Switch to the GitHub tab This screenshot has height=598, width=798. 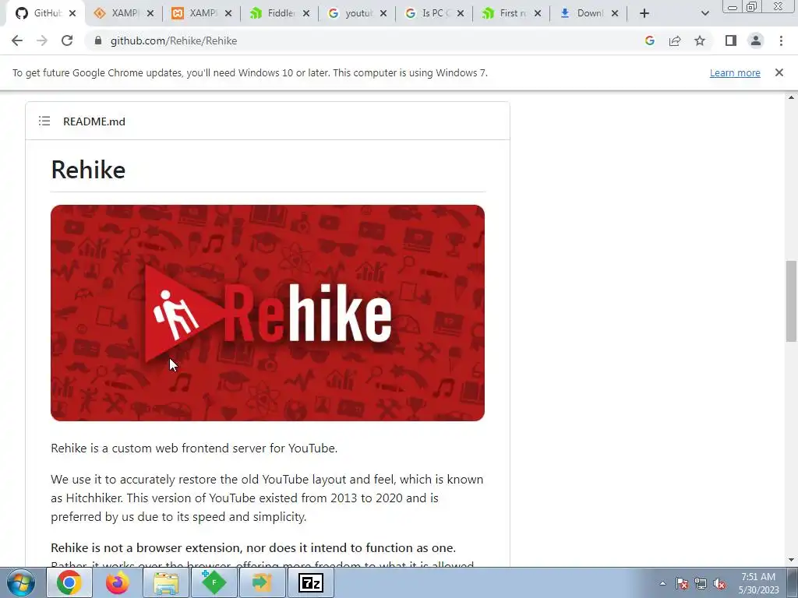pos(44,13)
